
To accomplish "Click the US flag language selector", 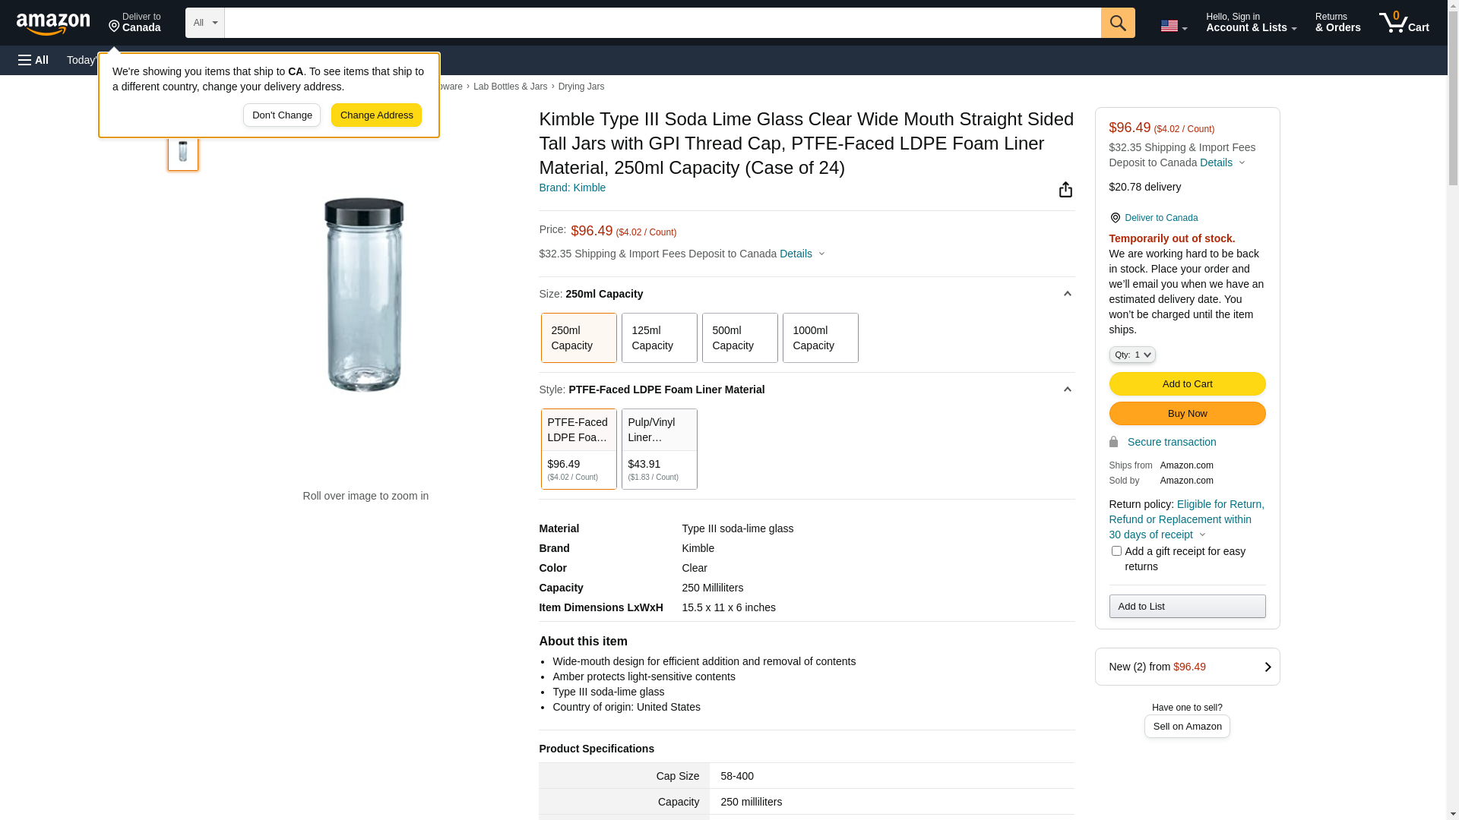I will coord(1173,26).
